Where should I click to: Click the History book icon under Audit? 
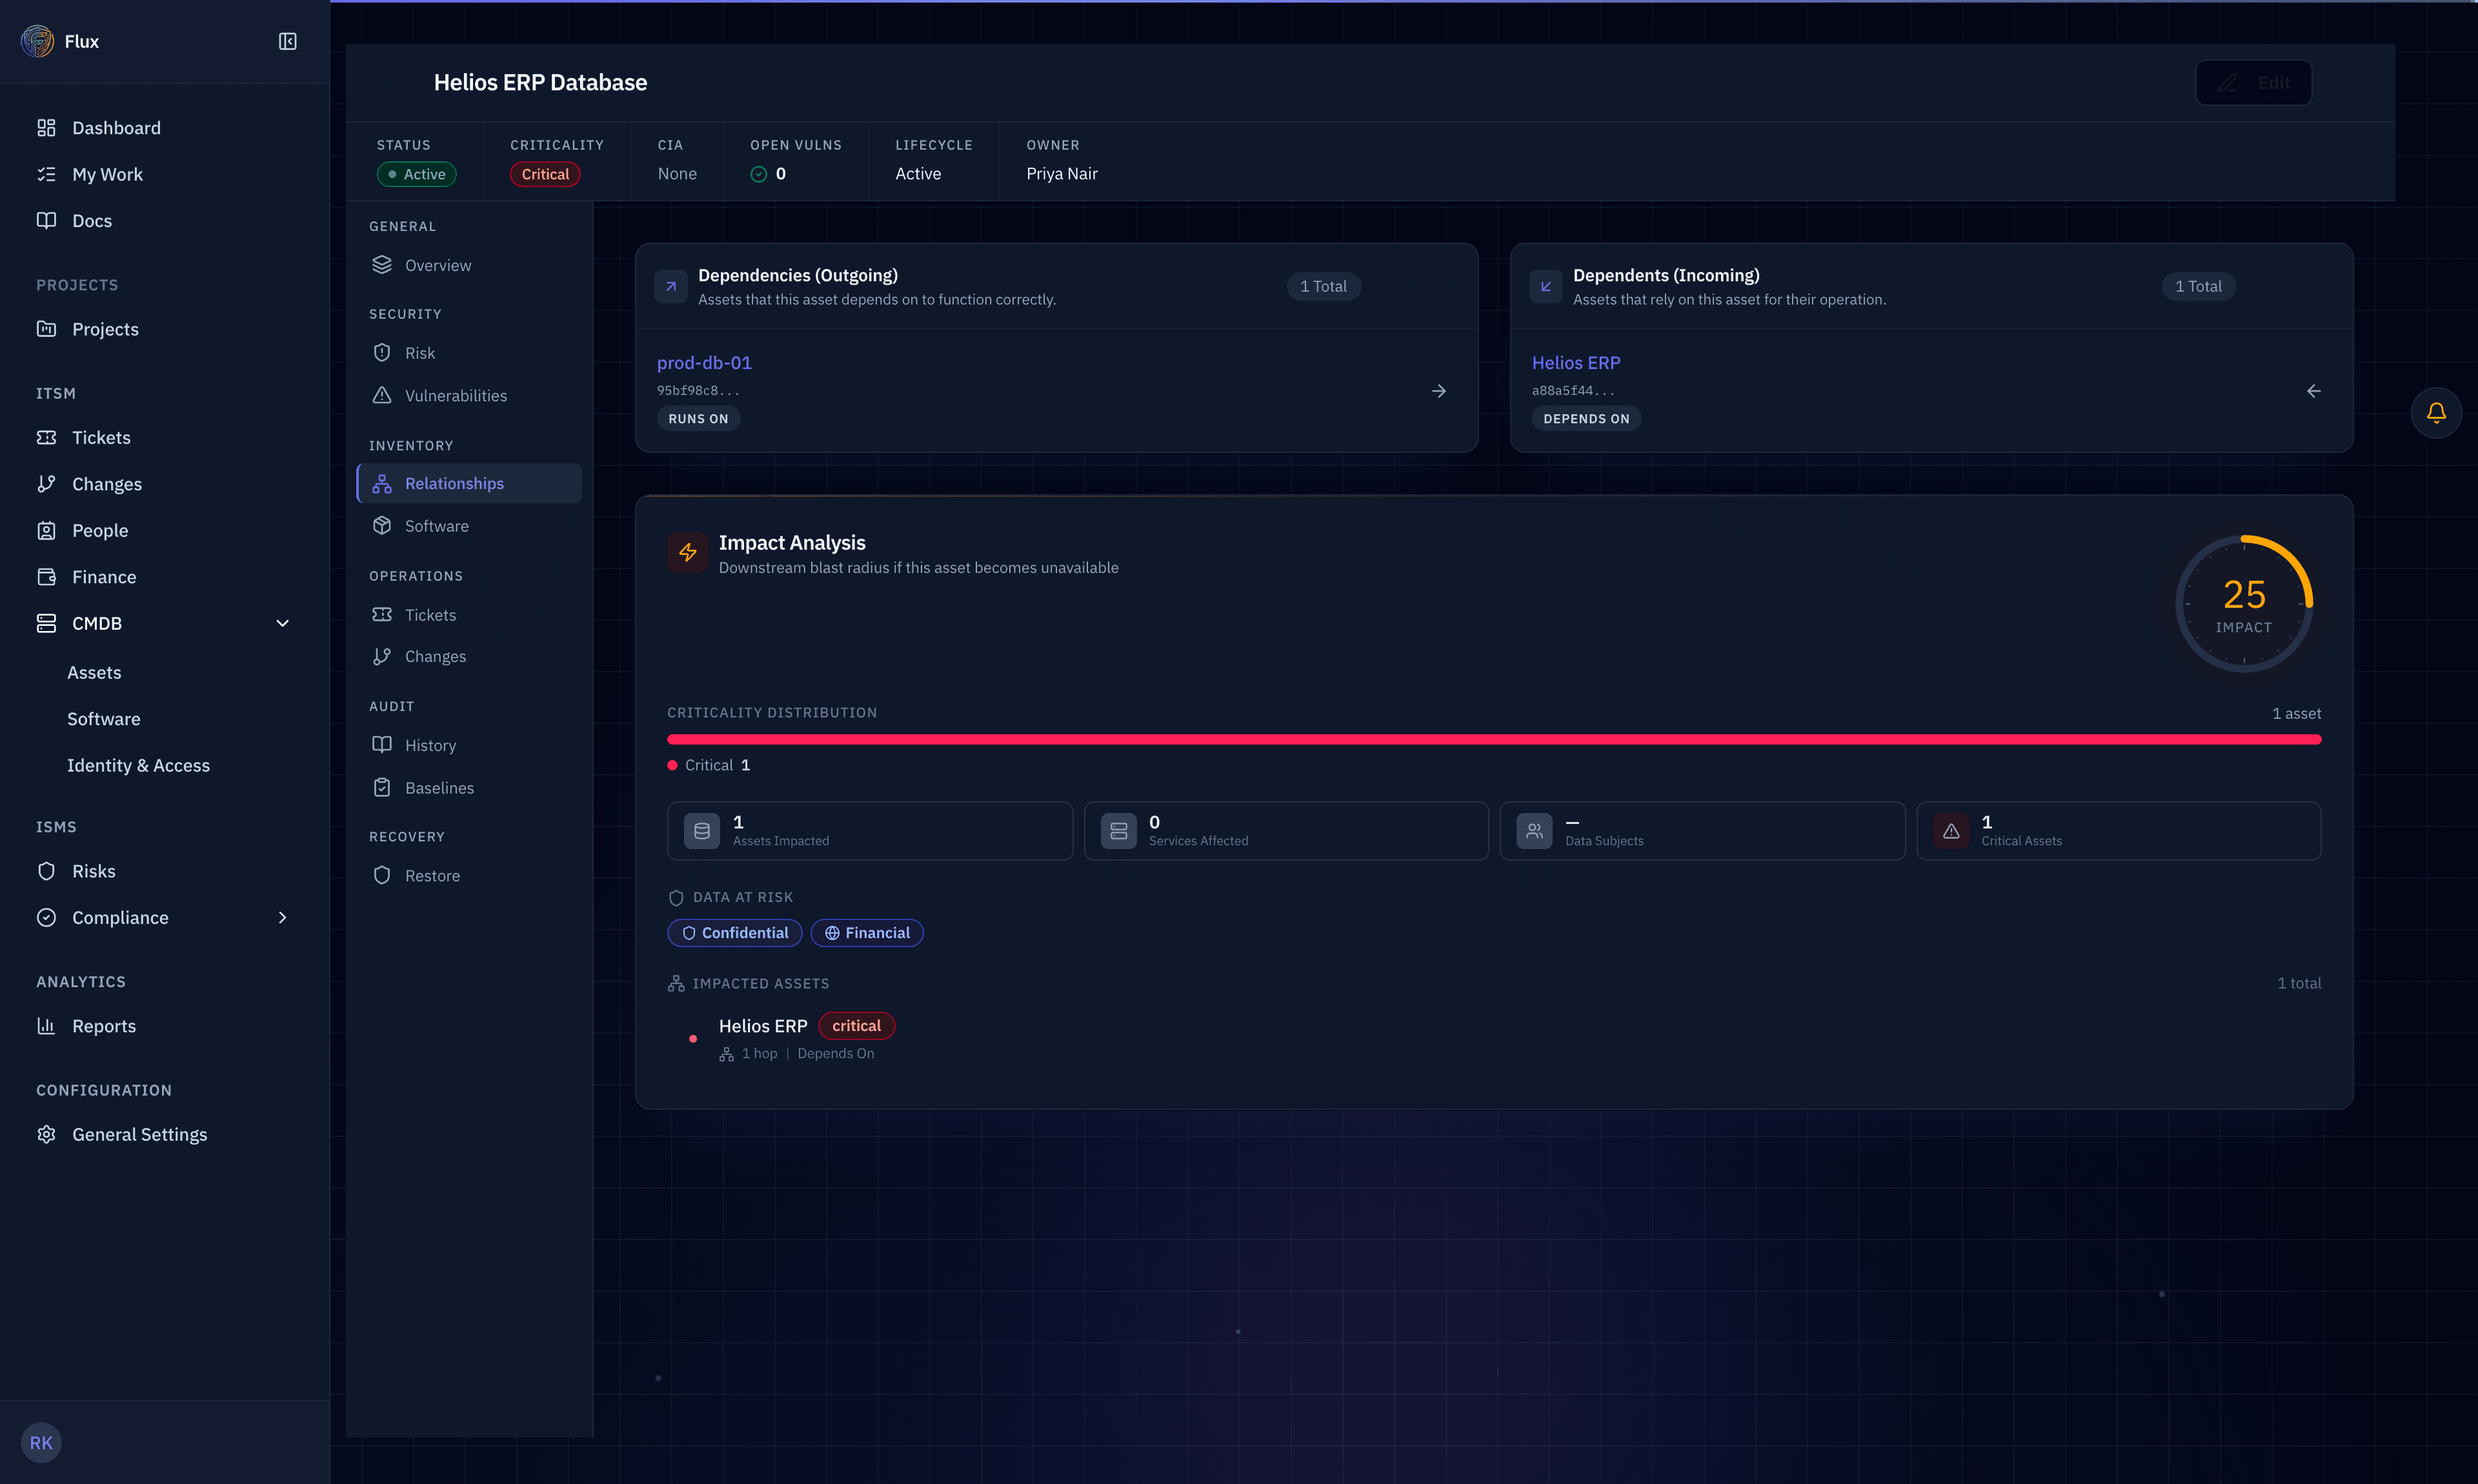click(382, 745)
